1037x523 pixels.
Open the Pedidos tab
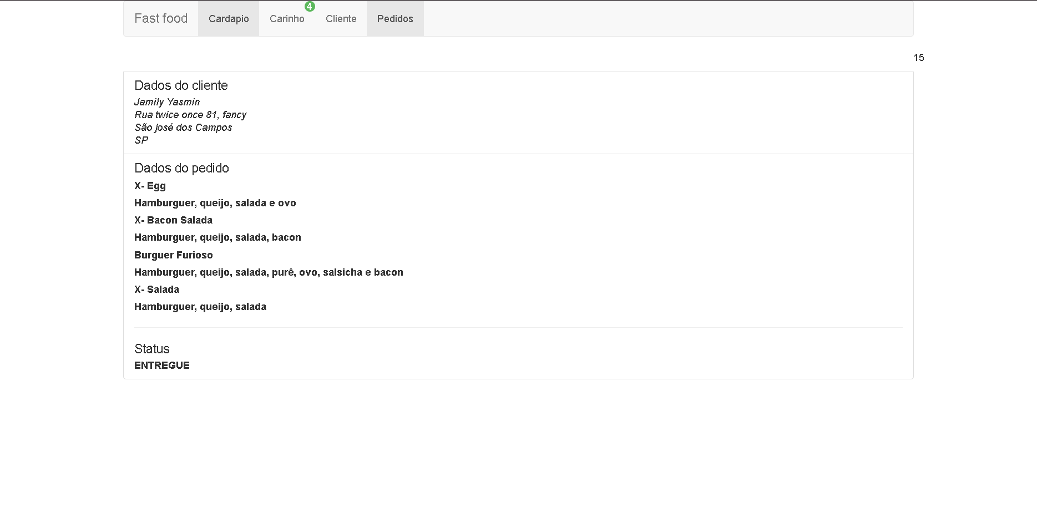pyautogui.click(x=395, y=18)
